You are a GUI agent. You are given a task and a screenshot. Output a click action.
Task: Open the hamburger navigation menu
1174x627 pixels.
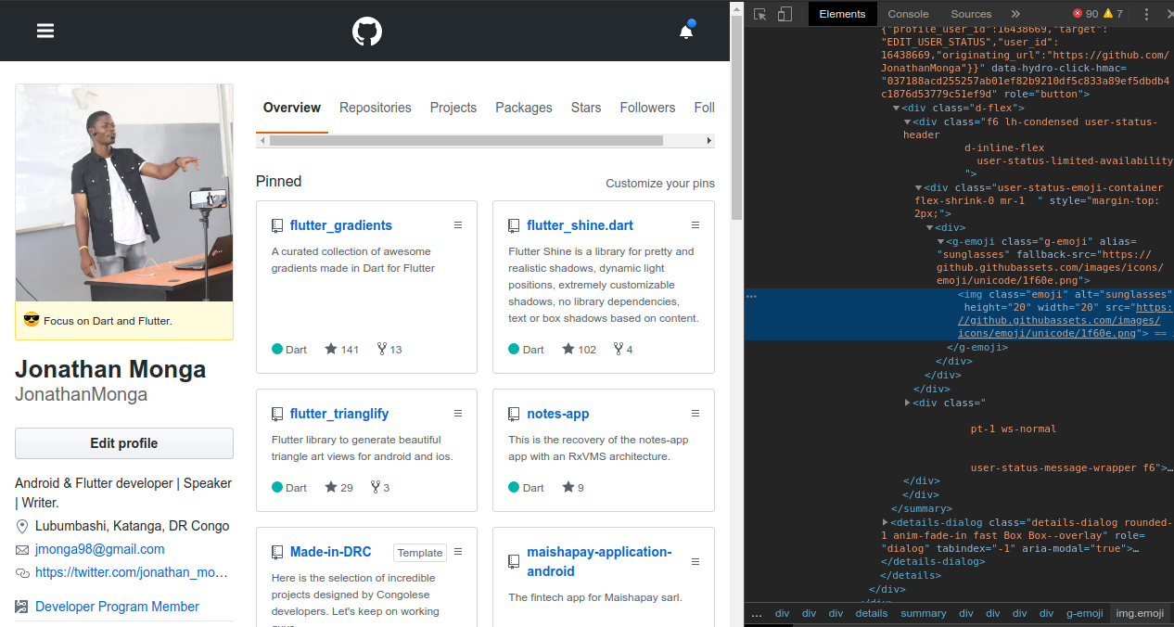click(x=45, y=31)
